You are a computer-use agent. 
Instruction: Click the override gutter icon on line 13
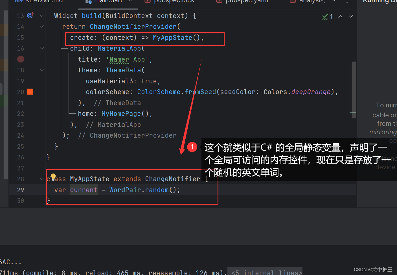30,15
